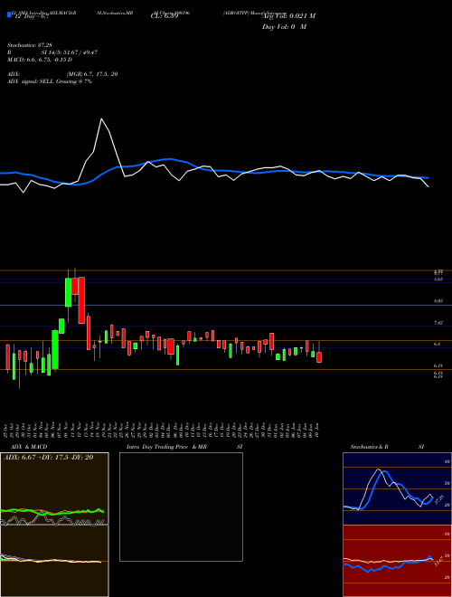Click the '(MGR) 6.7, 17.5, 20' ADX values
This screenshot has width=452, height=597.
91,74
